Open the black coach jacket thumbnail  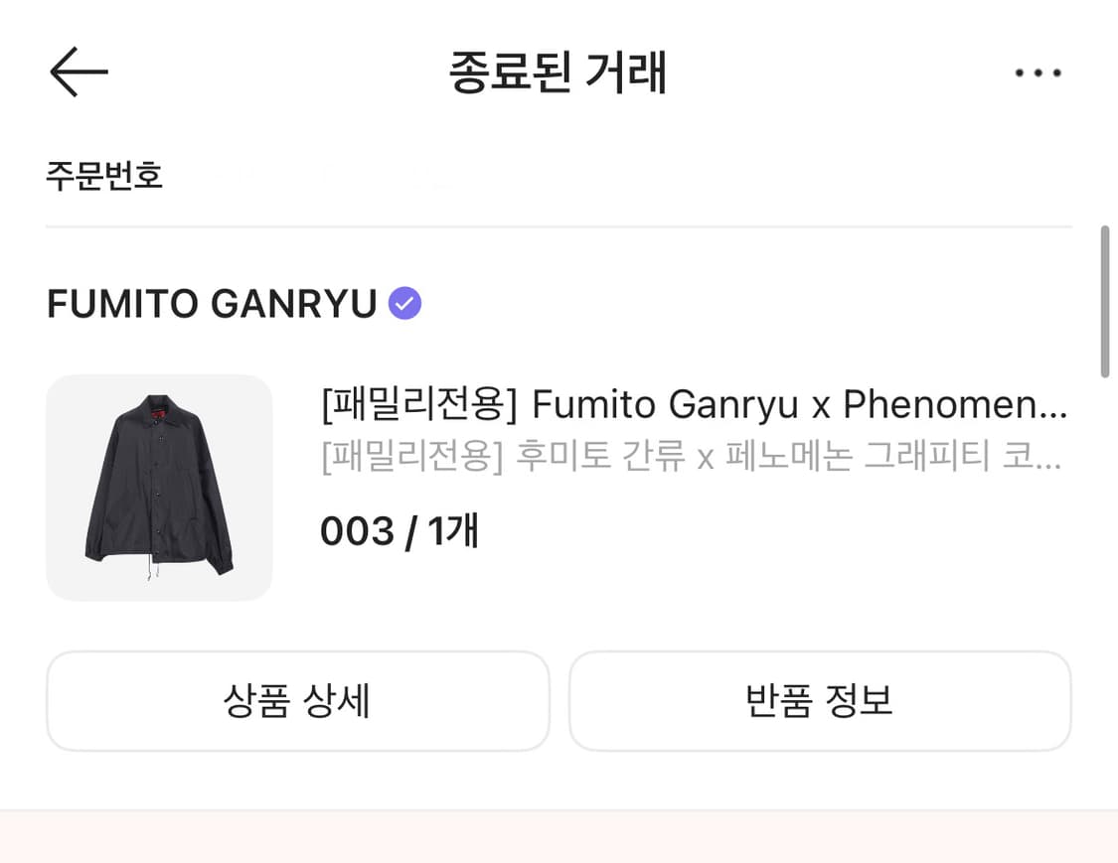(159, 488)
